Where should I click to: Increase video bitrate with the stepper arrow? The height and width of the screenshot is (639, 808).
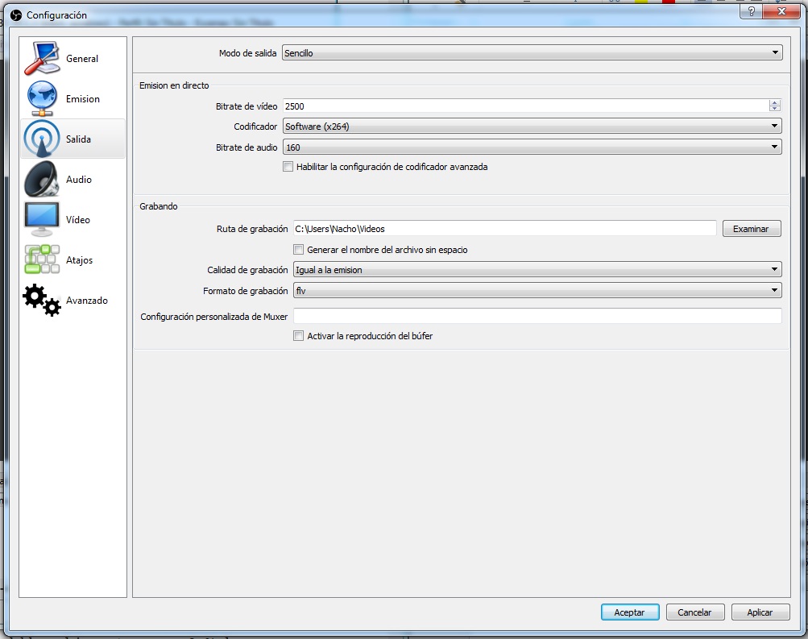point(775,102)
